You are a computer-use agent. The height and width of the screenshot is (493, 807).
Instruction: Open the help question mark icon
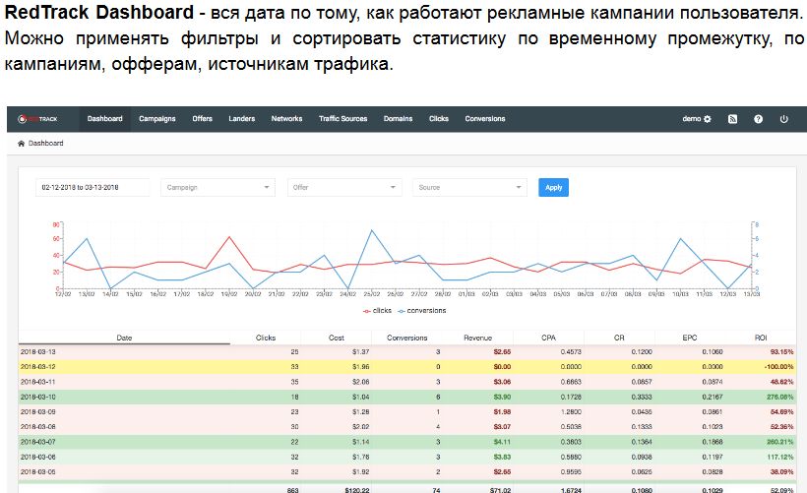click(758, 119)
